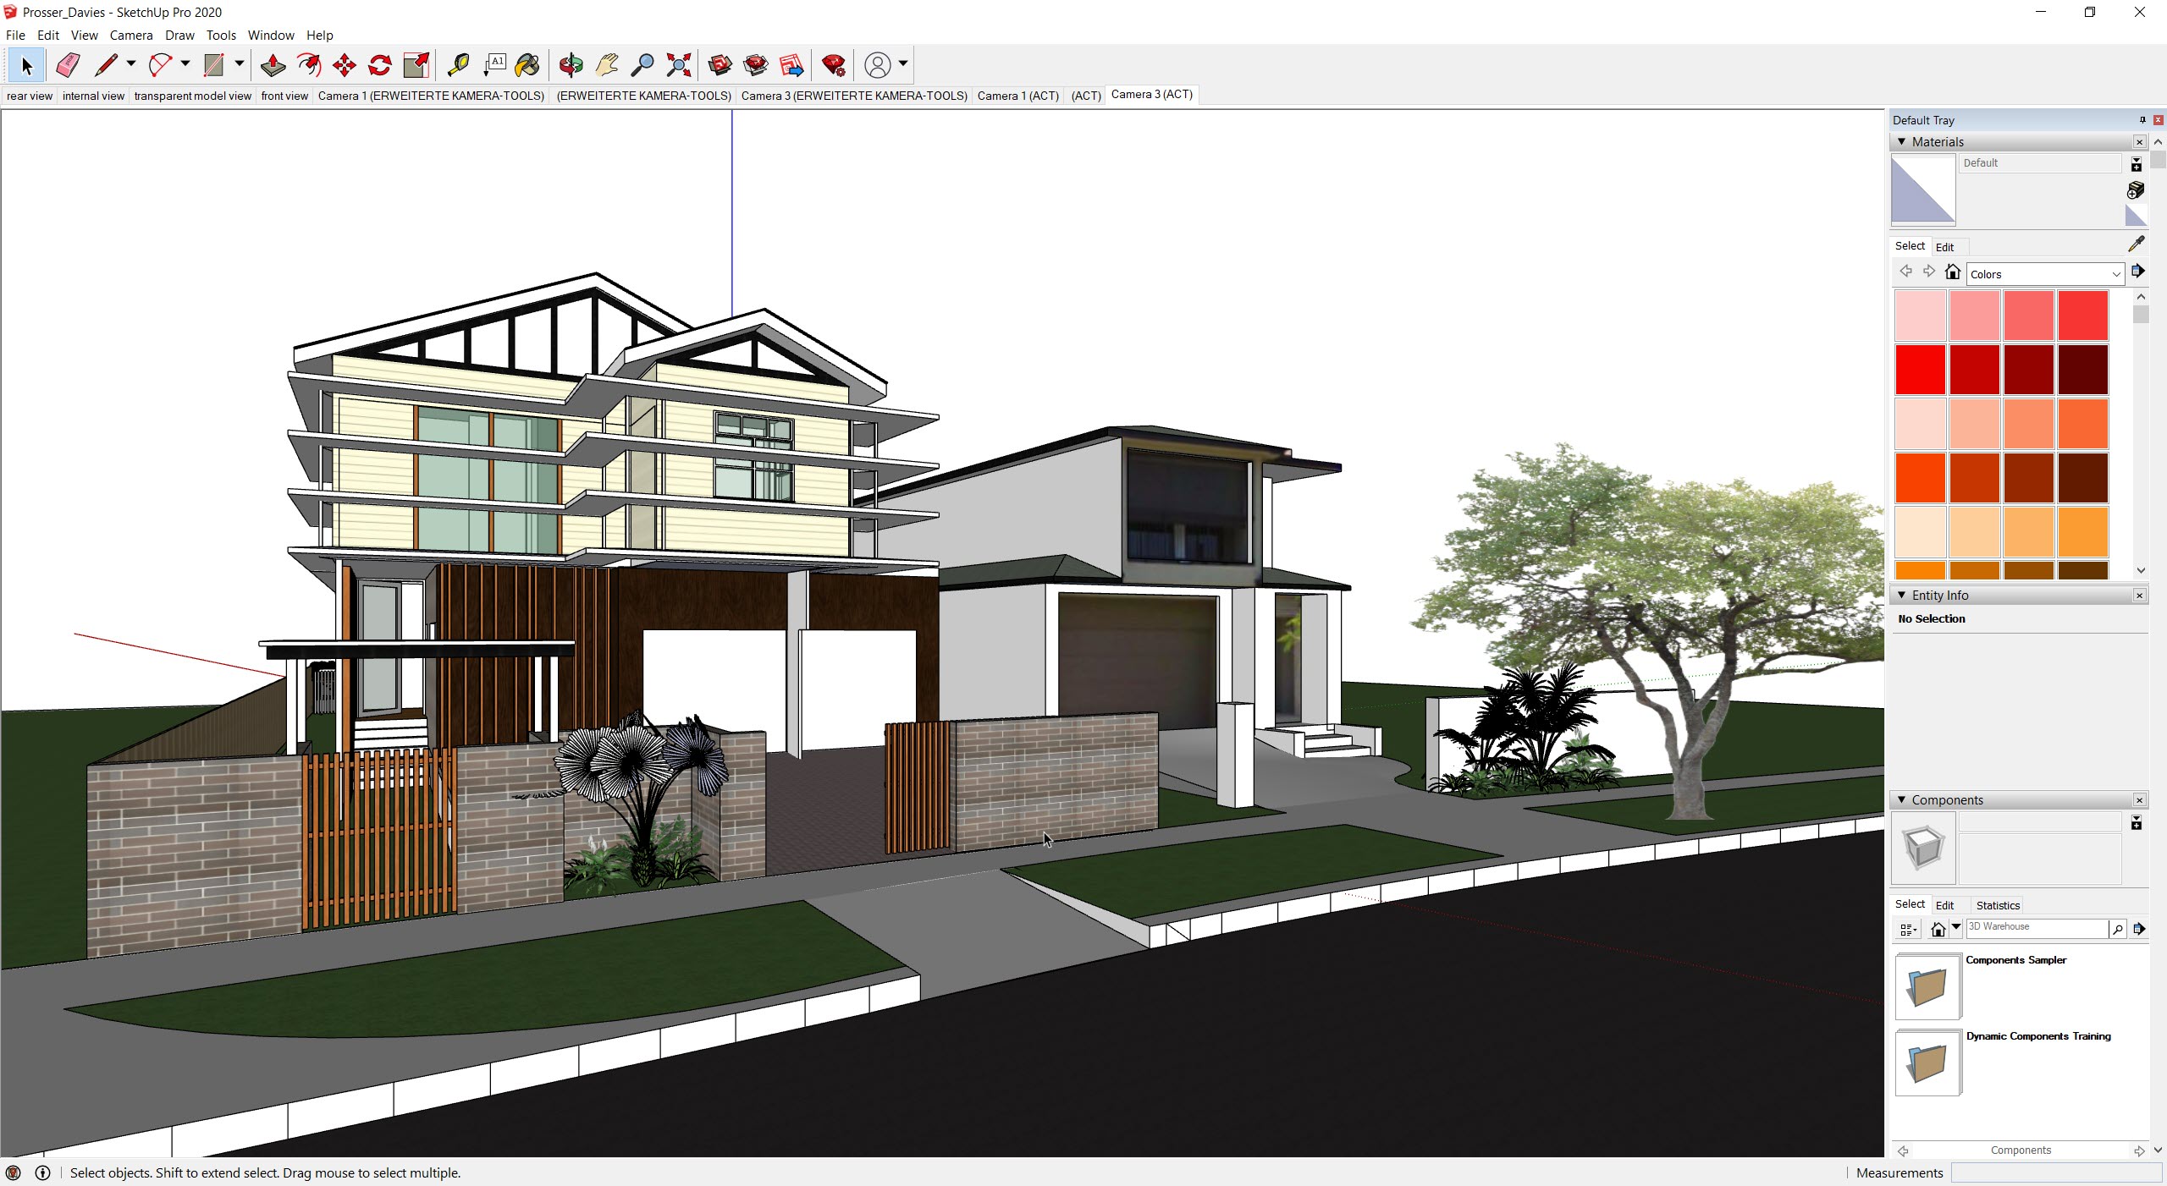2167x1186 pixels.
Task: Close the Entity Info panel
Action: pos(2139,596)
